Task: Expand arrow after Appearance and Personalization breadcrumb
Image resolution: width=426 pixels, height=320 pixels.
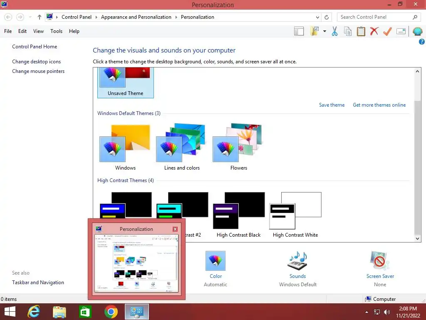Action: [x=176, y=17]
